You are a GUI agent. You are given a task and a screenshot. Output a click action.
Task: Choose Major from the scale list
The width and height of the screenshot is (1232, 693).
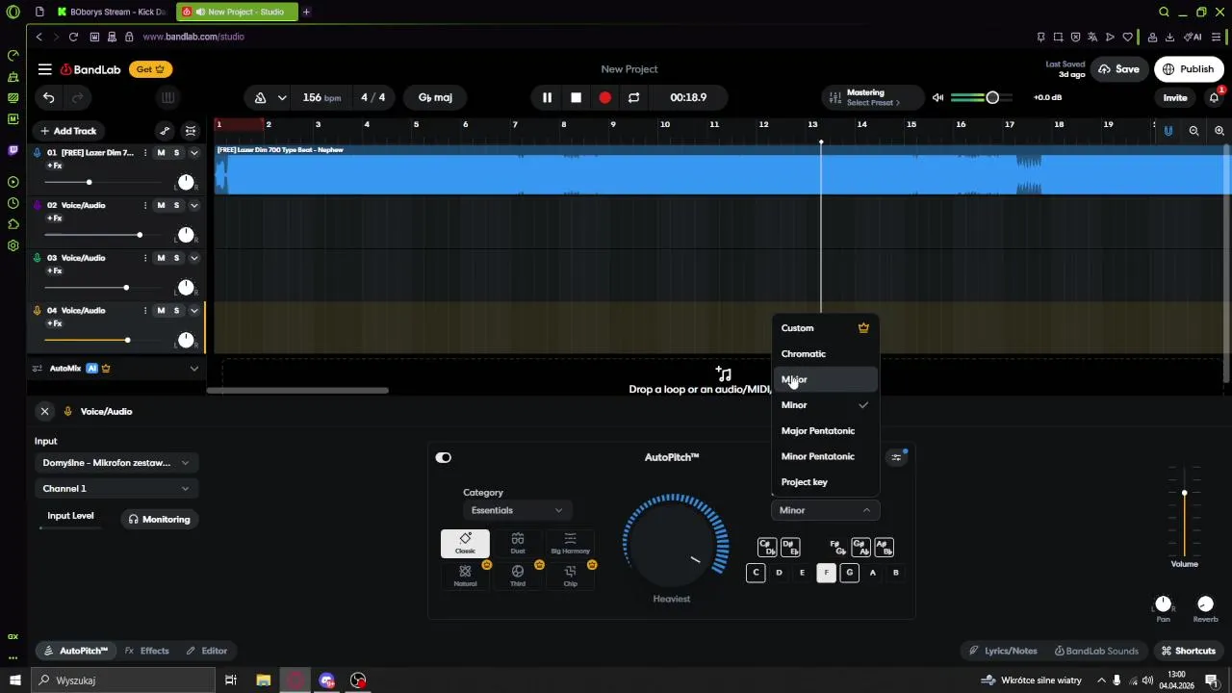[825, 379]
